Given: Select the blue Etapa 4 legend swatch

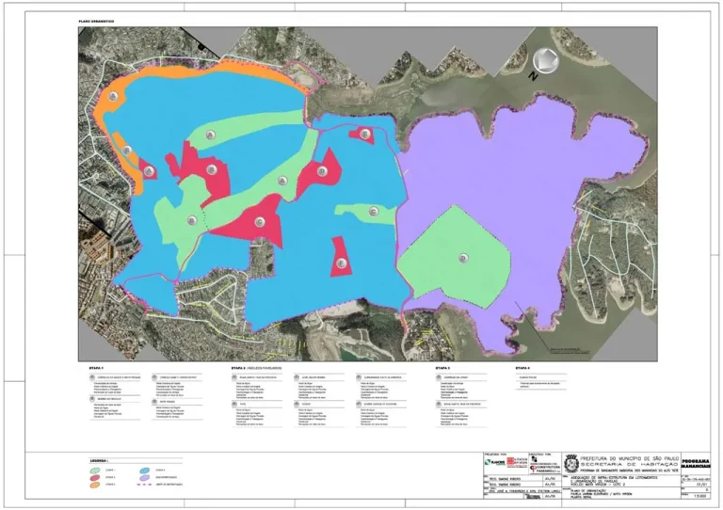Looking at the screenshot, I should pyautogui.click(x=145, y=469).
